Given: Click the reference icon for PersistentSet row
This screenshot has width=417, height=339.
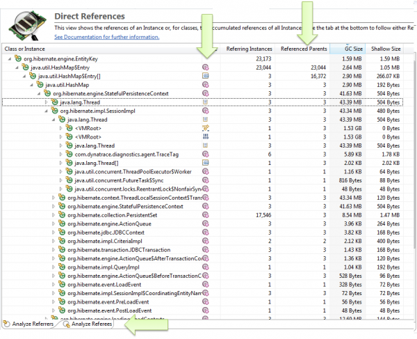Looking at the screenshot, I should 205,215.
